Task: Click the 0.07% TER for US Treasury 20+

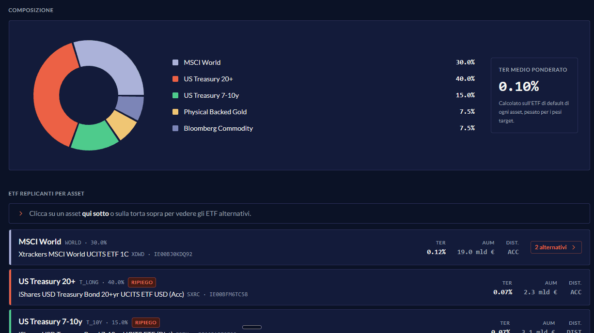Action: pyautogui.click(x=502, y=292)
